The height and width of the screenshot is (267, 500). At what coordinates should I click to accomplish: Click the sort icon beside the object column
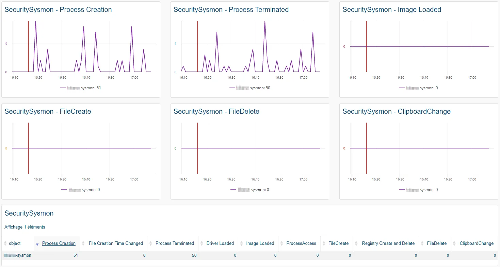pos(5,243)
